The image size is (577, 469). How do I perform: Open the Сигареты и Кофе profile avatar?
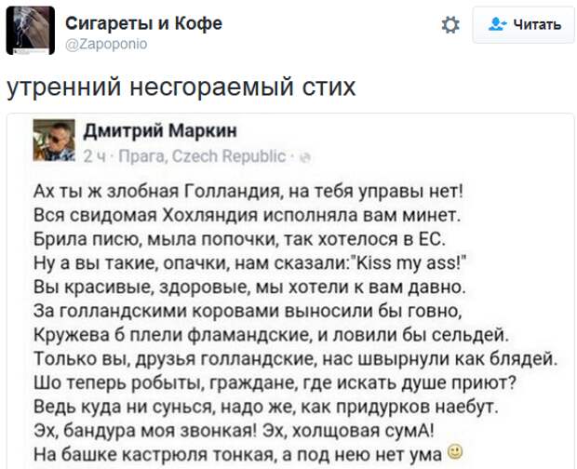pos(31,31)
